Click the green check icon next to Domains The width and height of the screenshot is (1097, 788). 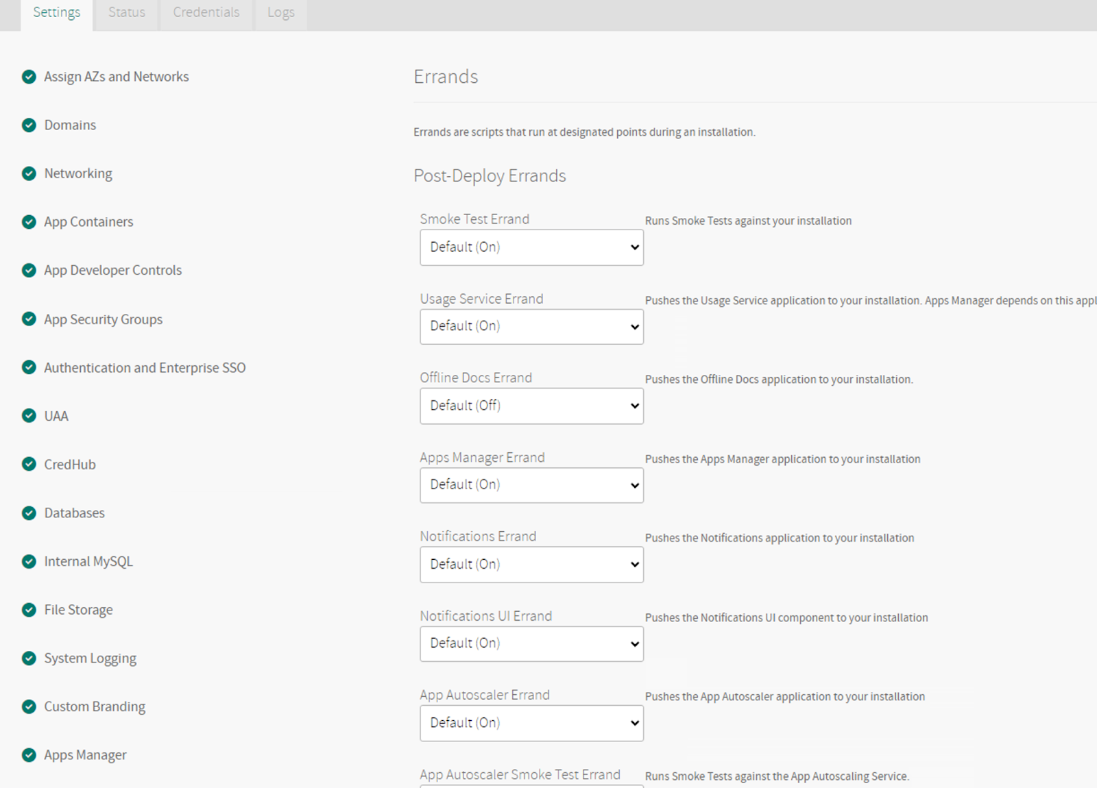(29, 125)
